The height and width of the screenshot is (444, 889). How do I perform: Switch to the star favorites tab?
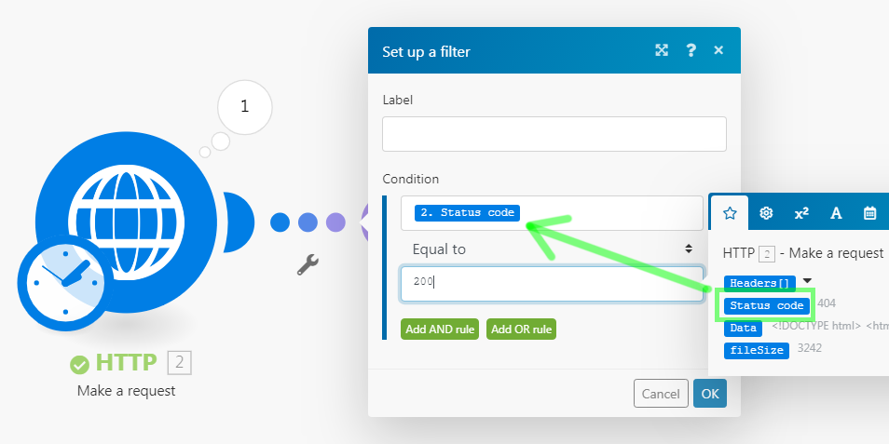tap(730, 213)
